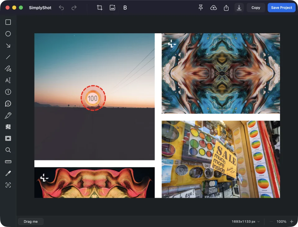Select the Color picker eyedropper tool
The image size is (298, 227).
tap(8, 173)
